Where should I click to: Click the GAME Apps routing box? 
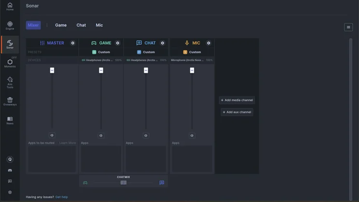pyautogui.click(x=101, y=159)
